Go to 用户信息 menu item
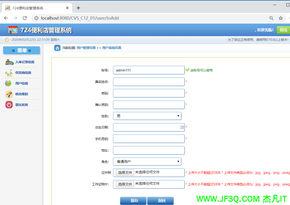 [21, 83]
